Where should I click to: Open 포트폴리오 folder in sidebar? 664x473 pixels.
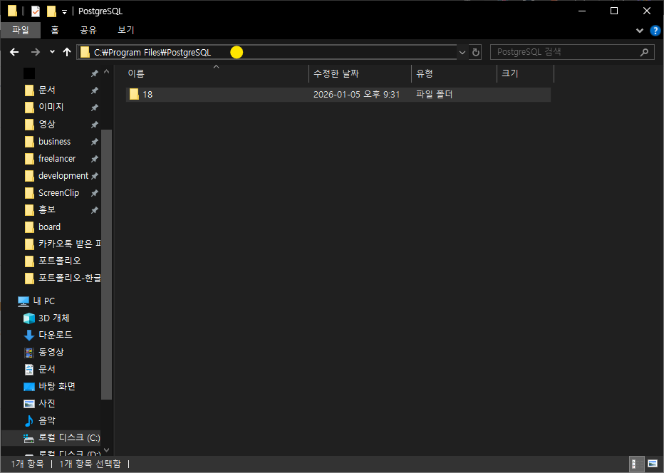[59, 261]
